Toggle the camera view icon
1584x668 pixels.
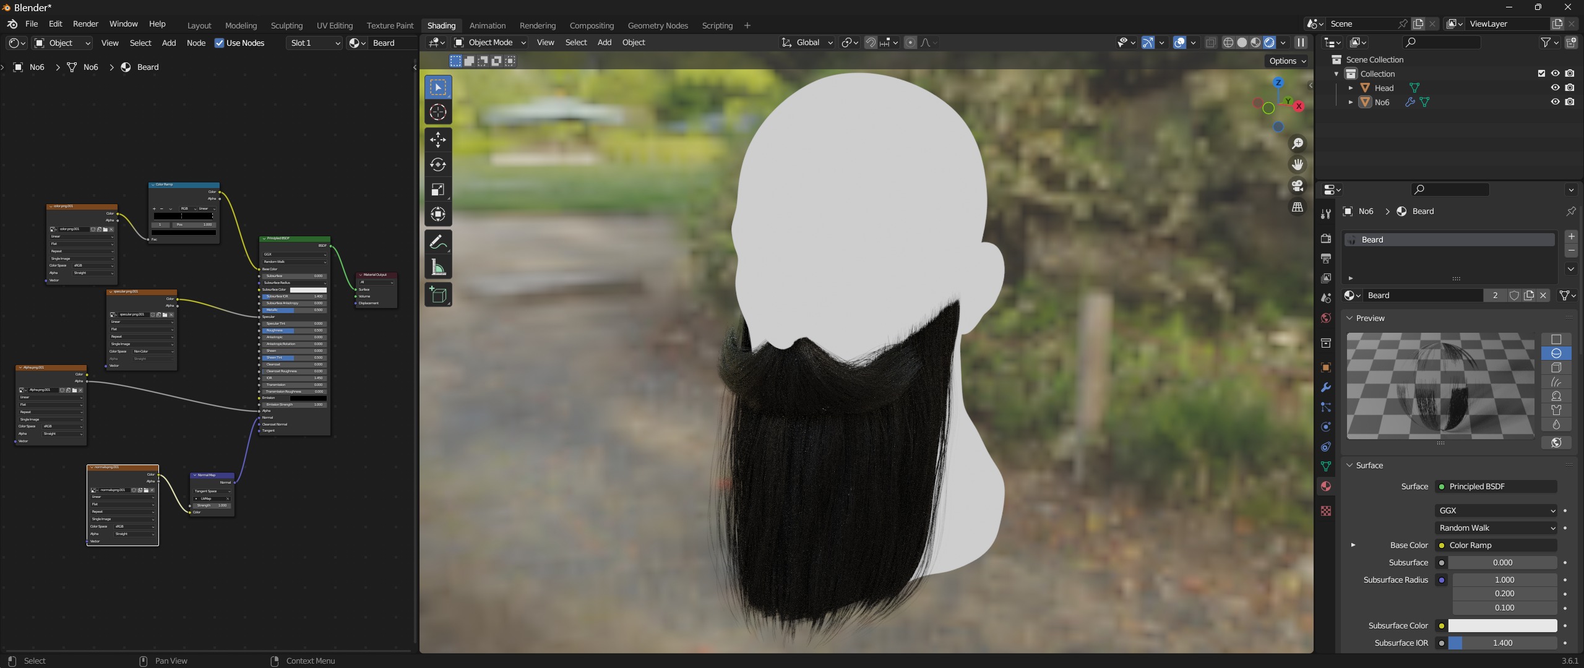pos(1298,186)
